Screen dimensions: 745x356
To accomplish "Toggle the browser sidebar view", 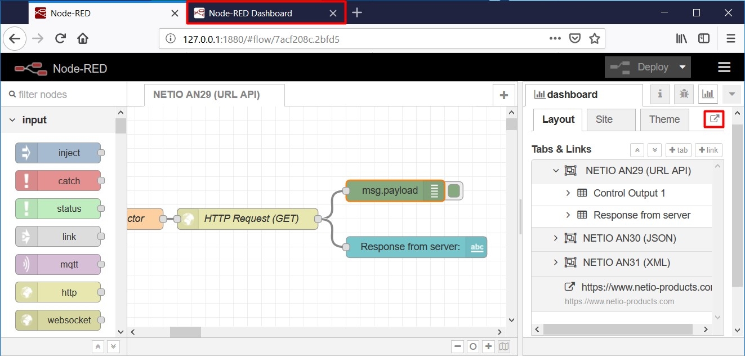I will tap(704, 38).
